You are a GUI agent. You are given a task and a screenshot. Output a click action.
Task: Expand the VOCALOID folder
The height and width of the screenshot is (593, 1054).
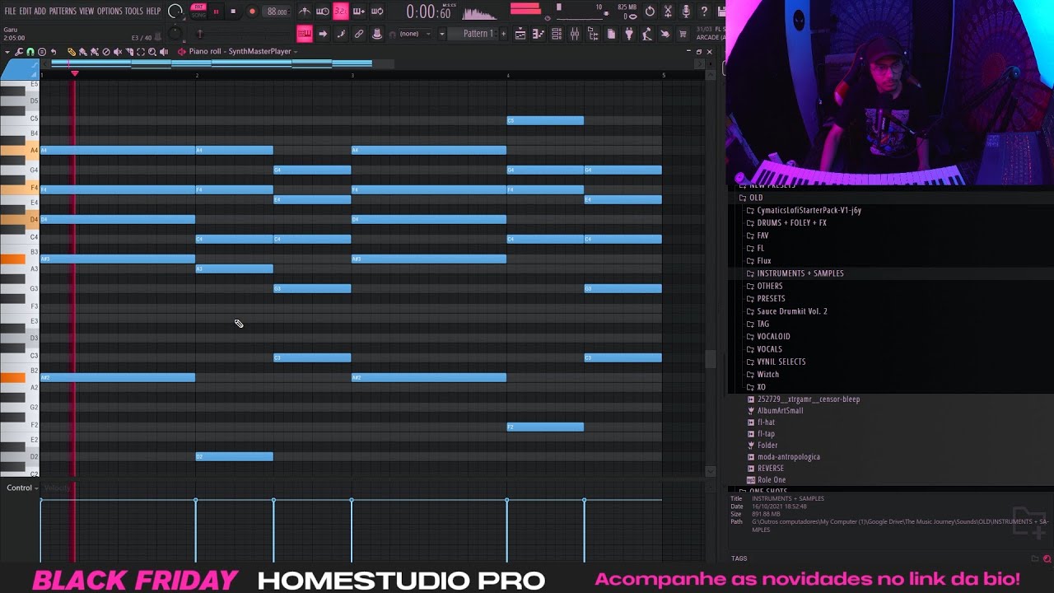(x=773, y=336)
